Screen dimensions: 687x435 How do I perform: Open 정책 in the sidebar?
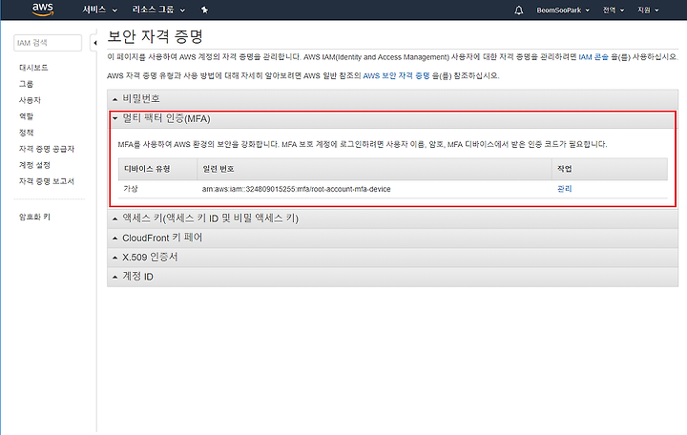26,133
